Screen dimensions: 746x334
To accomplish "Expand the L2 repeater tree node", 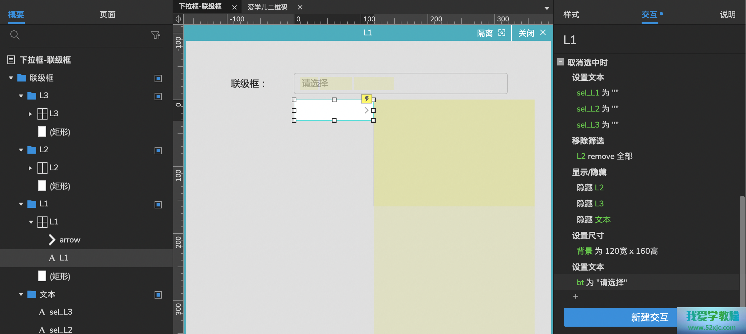I will click(x=30, y=168).
